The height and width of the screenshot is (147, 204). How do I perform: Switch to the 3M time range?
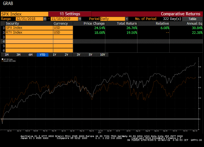[18, 55]
